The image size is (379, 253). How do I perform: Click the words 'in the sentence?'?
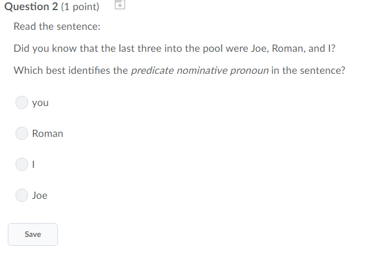[308, 70]
